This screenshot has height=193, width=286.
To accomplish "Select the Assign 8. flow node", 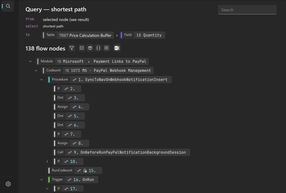I will (71, 143).
